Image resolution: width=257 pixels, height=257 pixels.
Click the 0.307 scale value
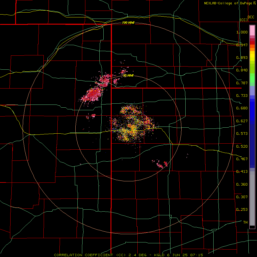(242, 197)
